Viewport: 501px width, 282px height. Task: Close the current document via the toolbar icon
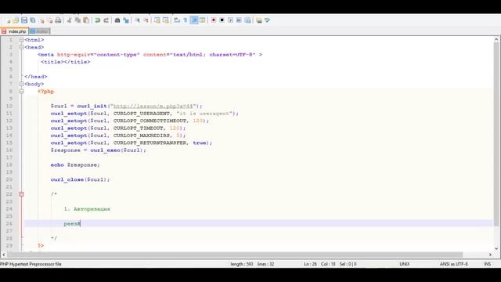[x=41, y=20]
